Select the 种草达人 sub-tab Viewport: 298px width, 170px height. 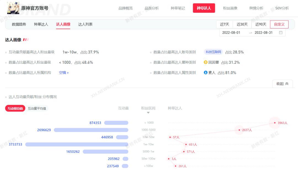41,24
